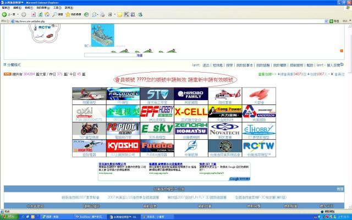The width and height of the screenshot is (352, 220).
Task: Open the Help menu
Action: pos(69,8)
